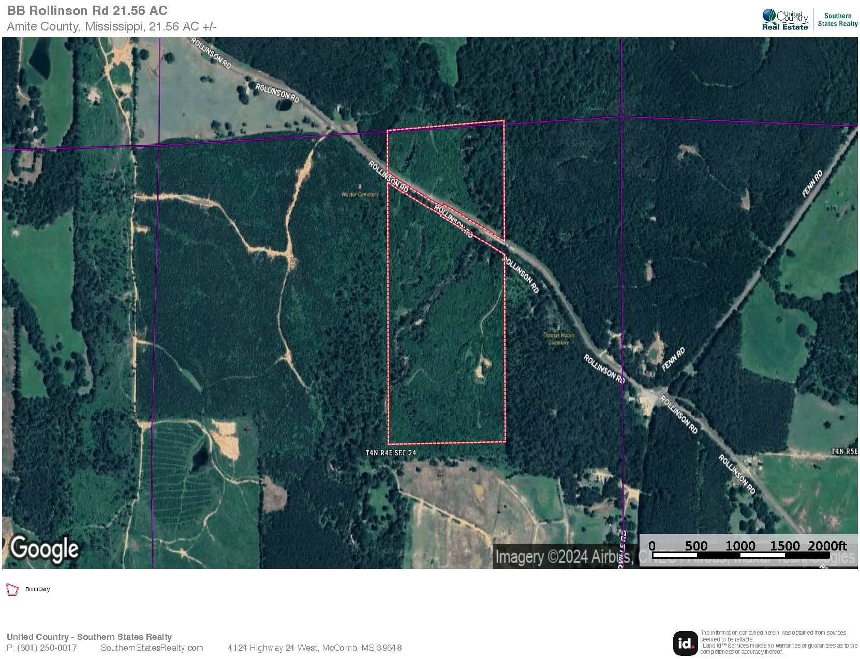Click the Wactor Cemetery marker icon
This screenshot has width=860, height=659.
coord(360,186)
